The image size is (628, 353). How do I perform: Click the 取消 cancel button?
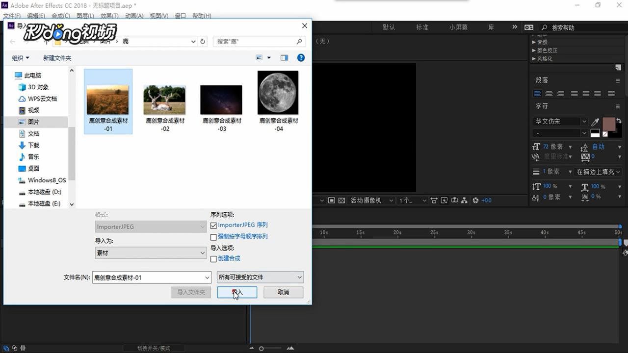click(283, 292)
